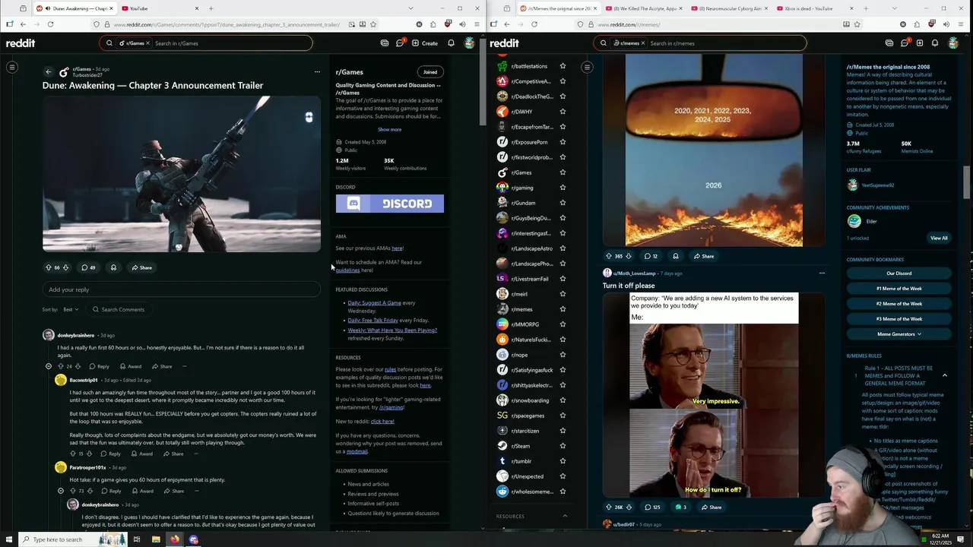The height and width of the screenshot is (547, 973).
Task: Reply to donkeybrainhero's first comment
Action: coord(99,366)
